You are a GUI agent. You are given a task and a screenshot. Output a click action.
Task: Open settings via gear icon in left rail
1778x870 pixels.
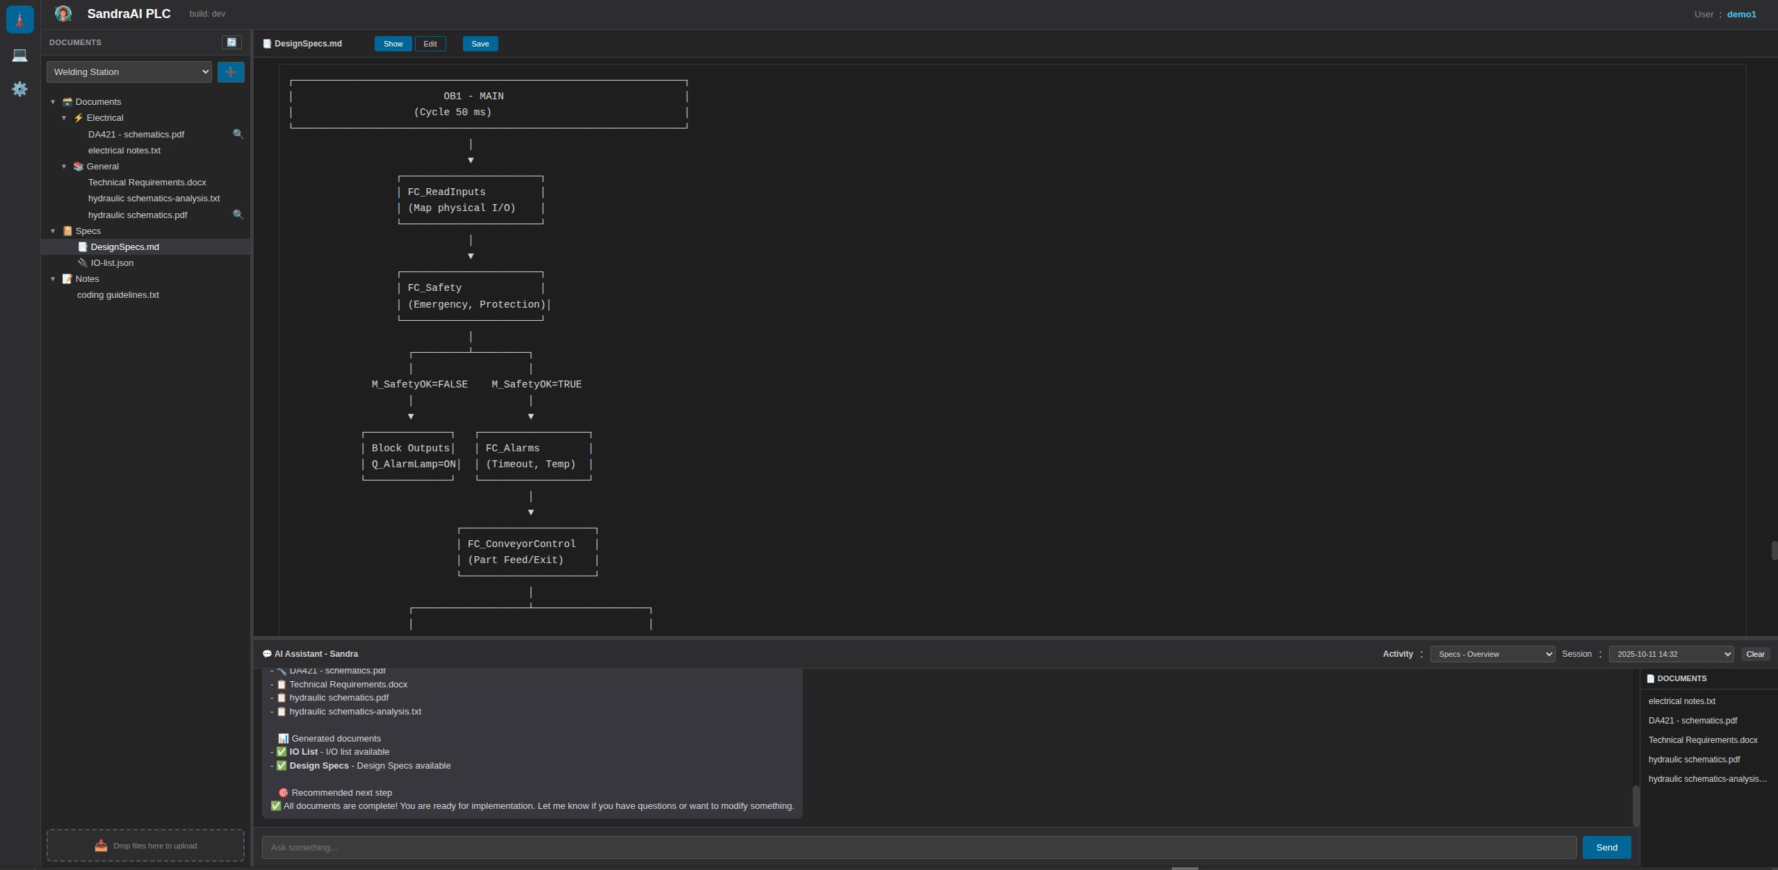pyautogui.click(x=19, y=89)
